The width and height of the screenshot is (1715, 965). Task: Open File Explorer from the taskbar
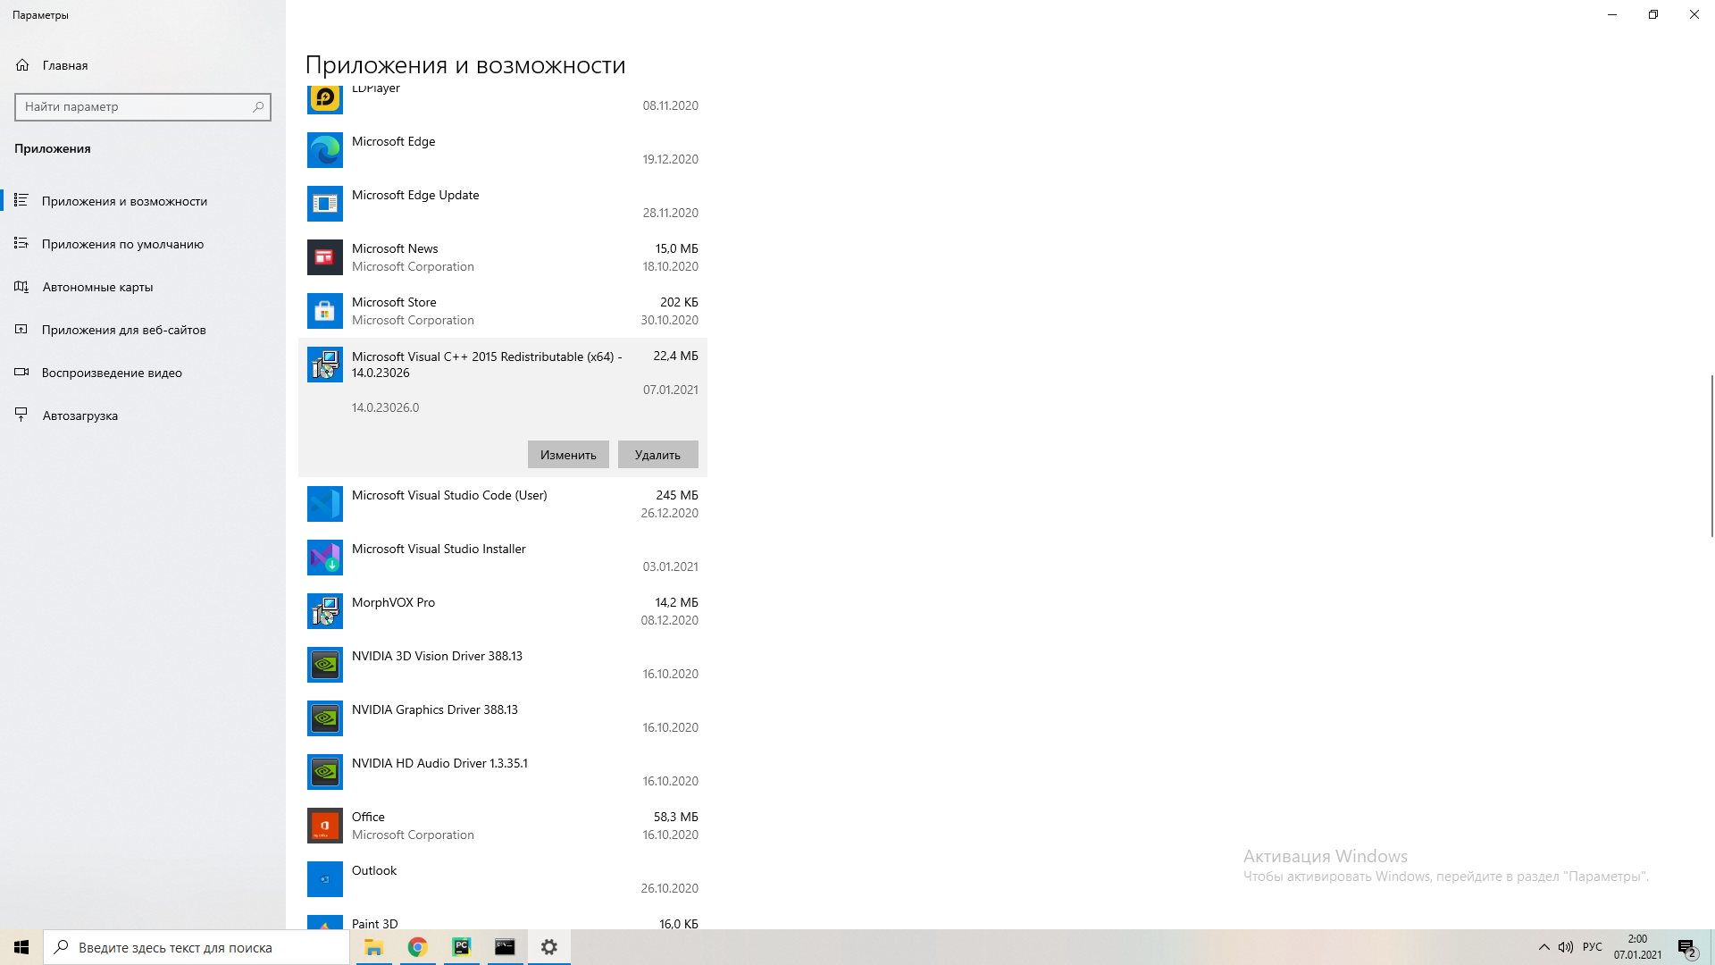pyautogui.click(x=373, y=947)
